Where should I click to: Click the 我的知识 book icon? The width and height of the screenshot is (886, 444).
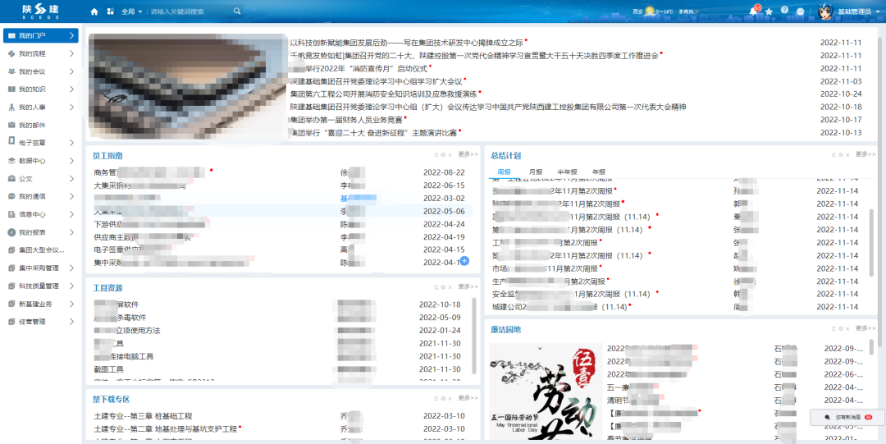click(x=11, y=89)
